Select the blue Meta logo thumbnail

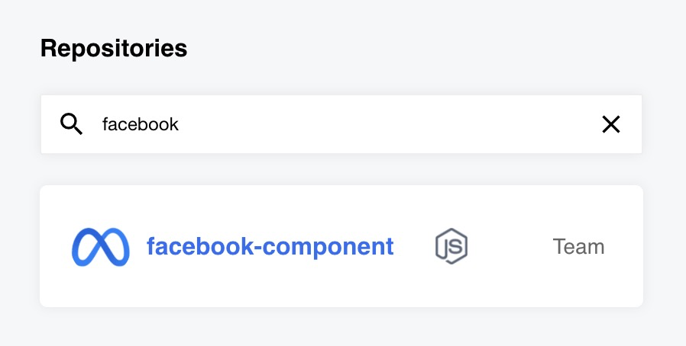pyautogui.click(x=101, y=247)
